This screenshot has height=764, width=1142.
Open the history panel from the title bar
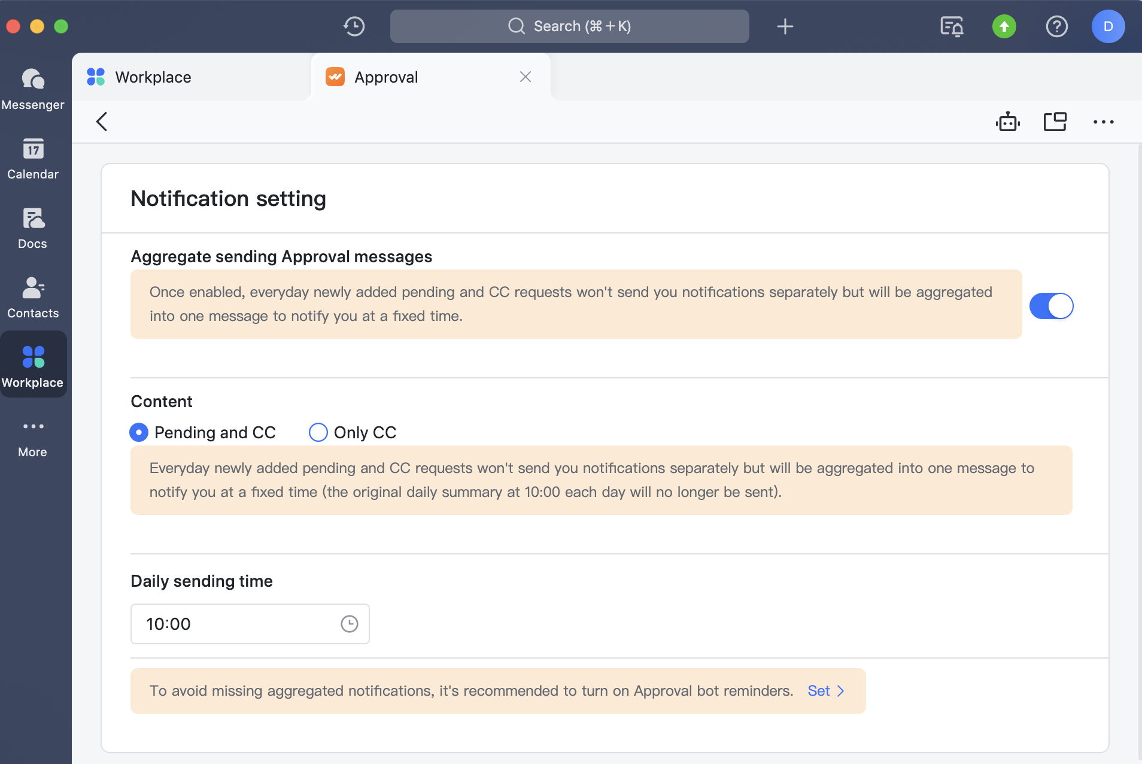(353, 26)
